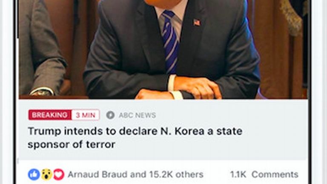Click the yellow Wow reaction emoji

click(46, 174)
